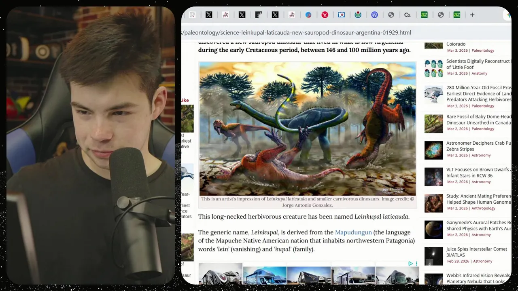The height and width of the screenshot is (291, 518).
Task: Open the Ganymede moon thumbnail
Action: [433, 230]
